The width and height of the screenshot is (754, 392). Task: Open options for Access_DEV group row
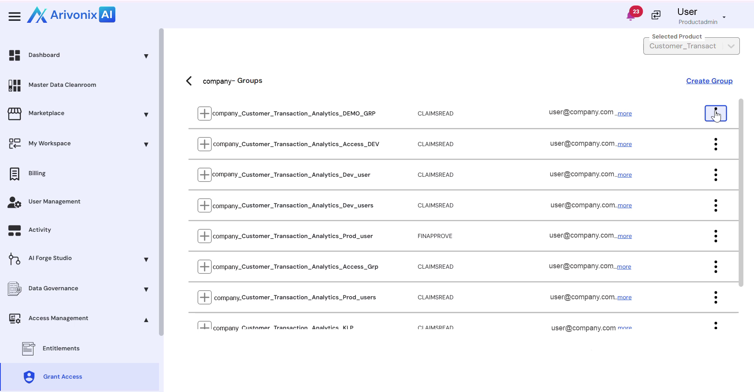pos(715,144)
